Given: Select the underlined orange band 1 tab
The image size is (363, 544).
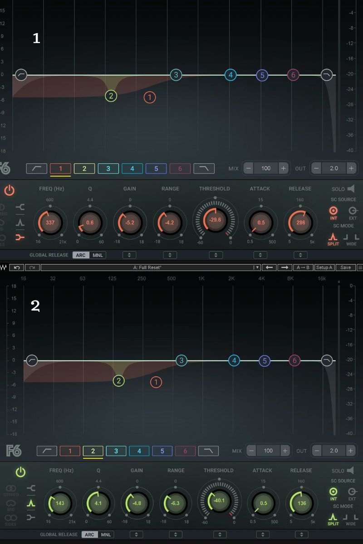Looking at the screenshot, I should (x=60, y=169).
